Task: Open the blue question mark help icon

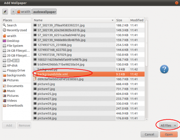Action: click(x=164, y=69)
